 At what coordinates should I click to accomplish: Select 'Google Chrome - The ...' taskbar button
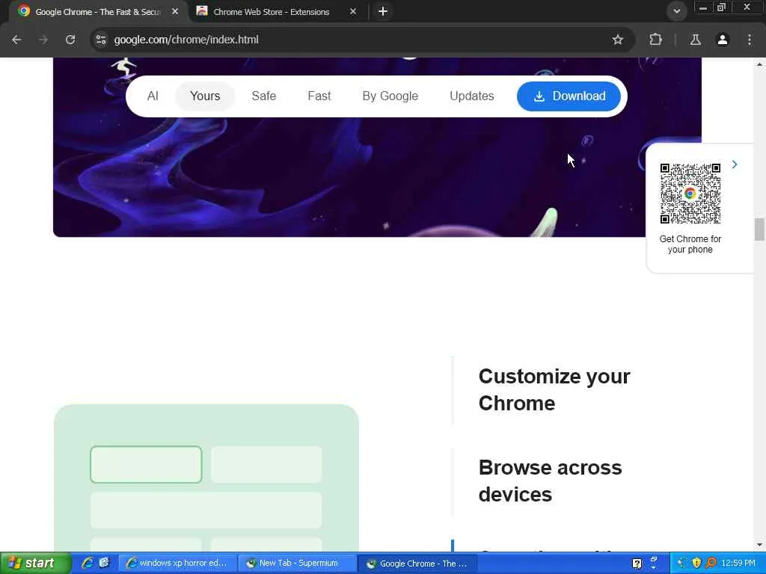click(417, 564)
